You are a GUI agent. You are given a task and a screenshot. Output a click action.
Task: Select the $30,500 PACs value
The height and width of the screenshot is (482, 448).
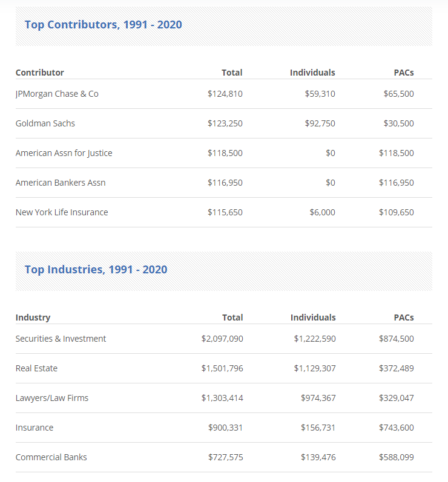398,123
